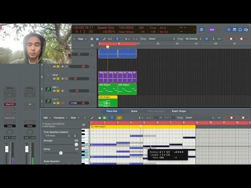The image size is (251, 188).
Task: Click the Piano Roll automation icon
Action: click(x=92, y=118)
